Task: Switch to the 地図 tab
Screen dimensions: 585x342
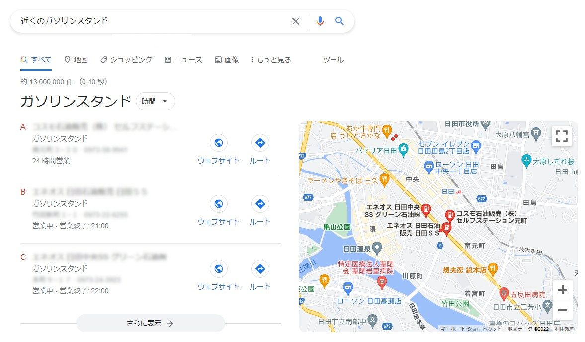Action: click(76, 60)
